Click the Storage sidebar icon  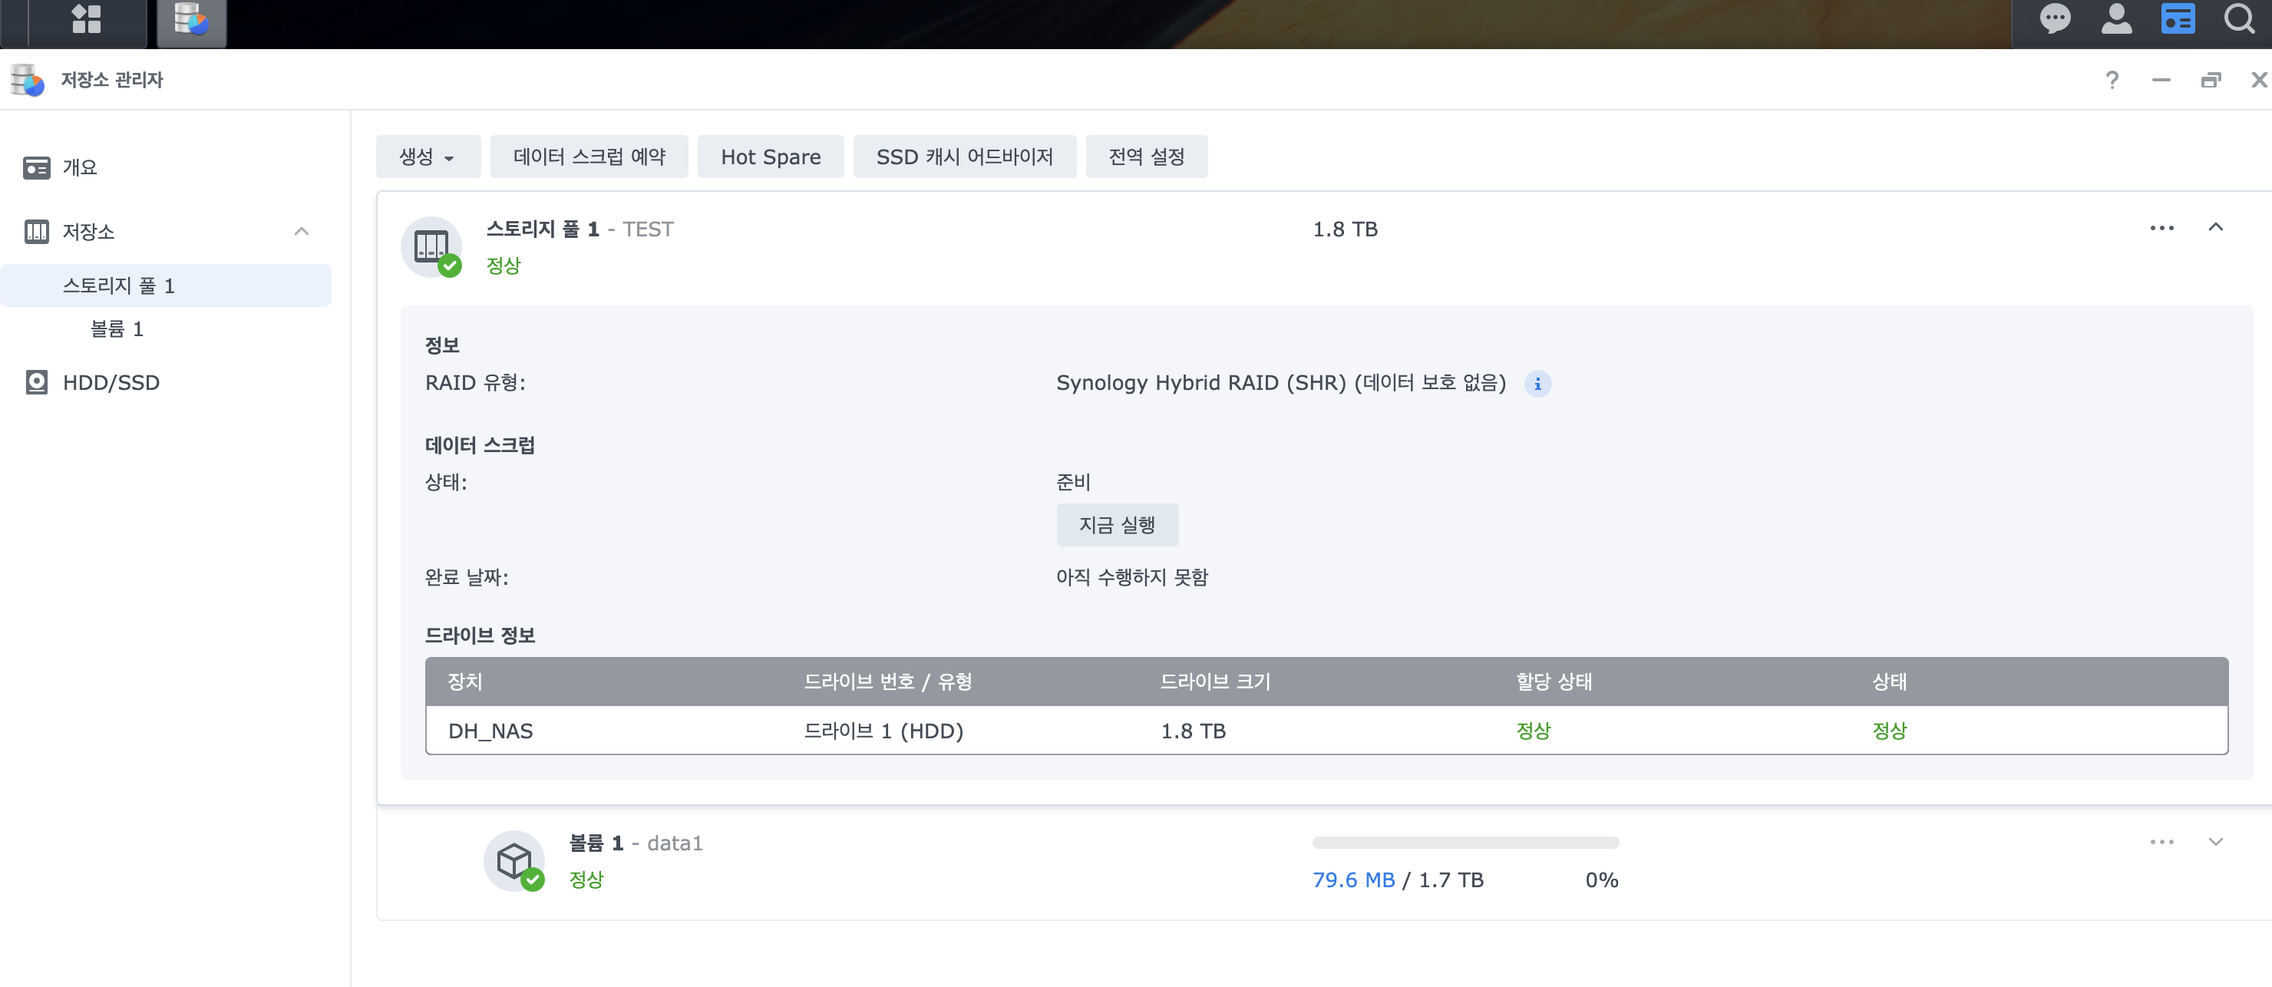click(36, 232)
